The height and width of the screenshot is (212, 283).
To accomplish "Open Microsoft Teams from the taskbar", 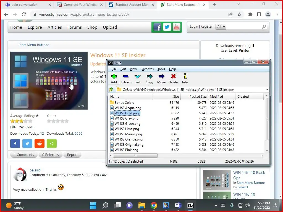I will pyautogui.click(x=178, y=205).
